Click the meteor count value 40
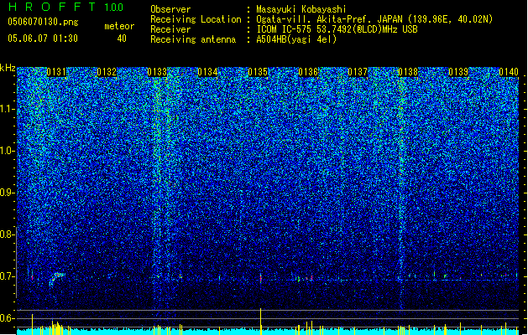Image resolution: width=528 pixels, height=335 pixels. 122,39
